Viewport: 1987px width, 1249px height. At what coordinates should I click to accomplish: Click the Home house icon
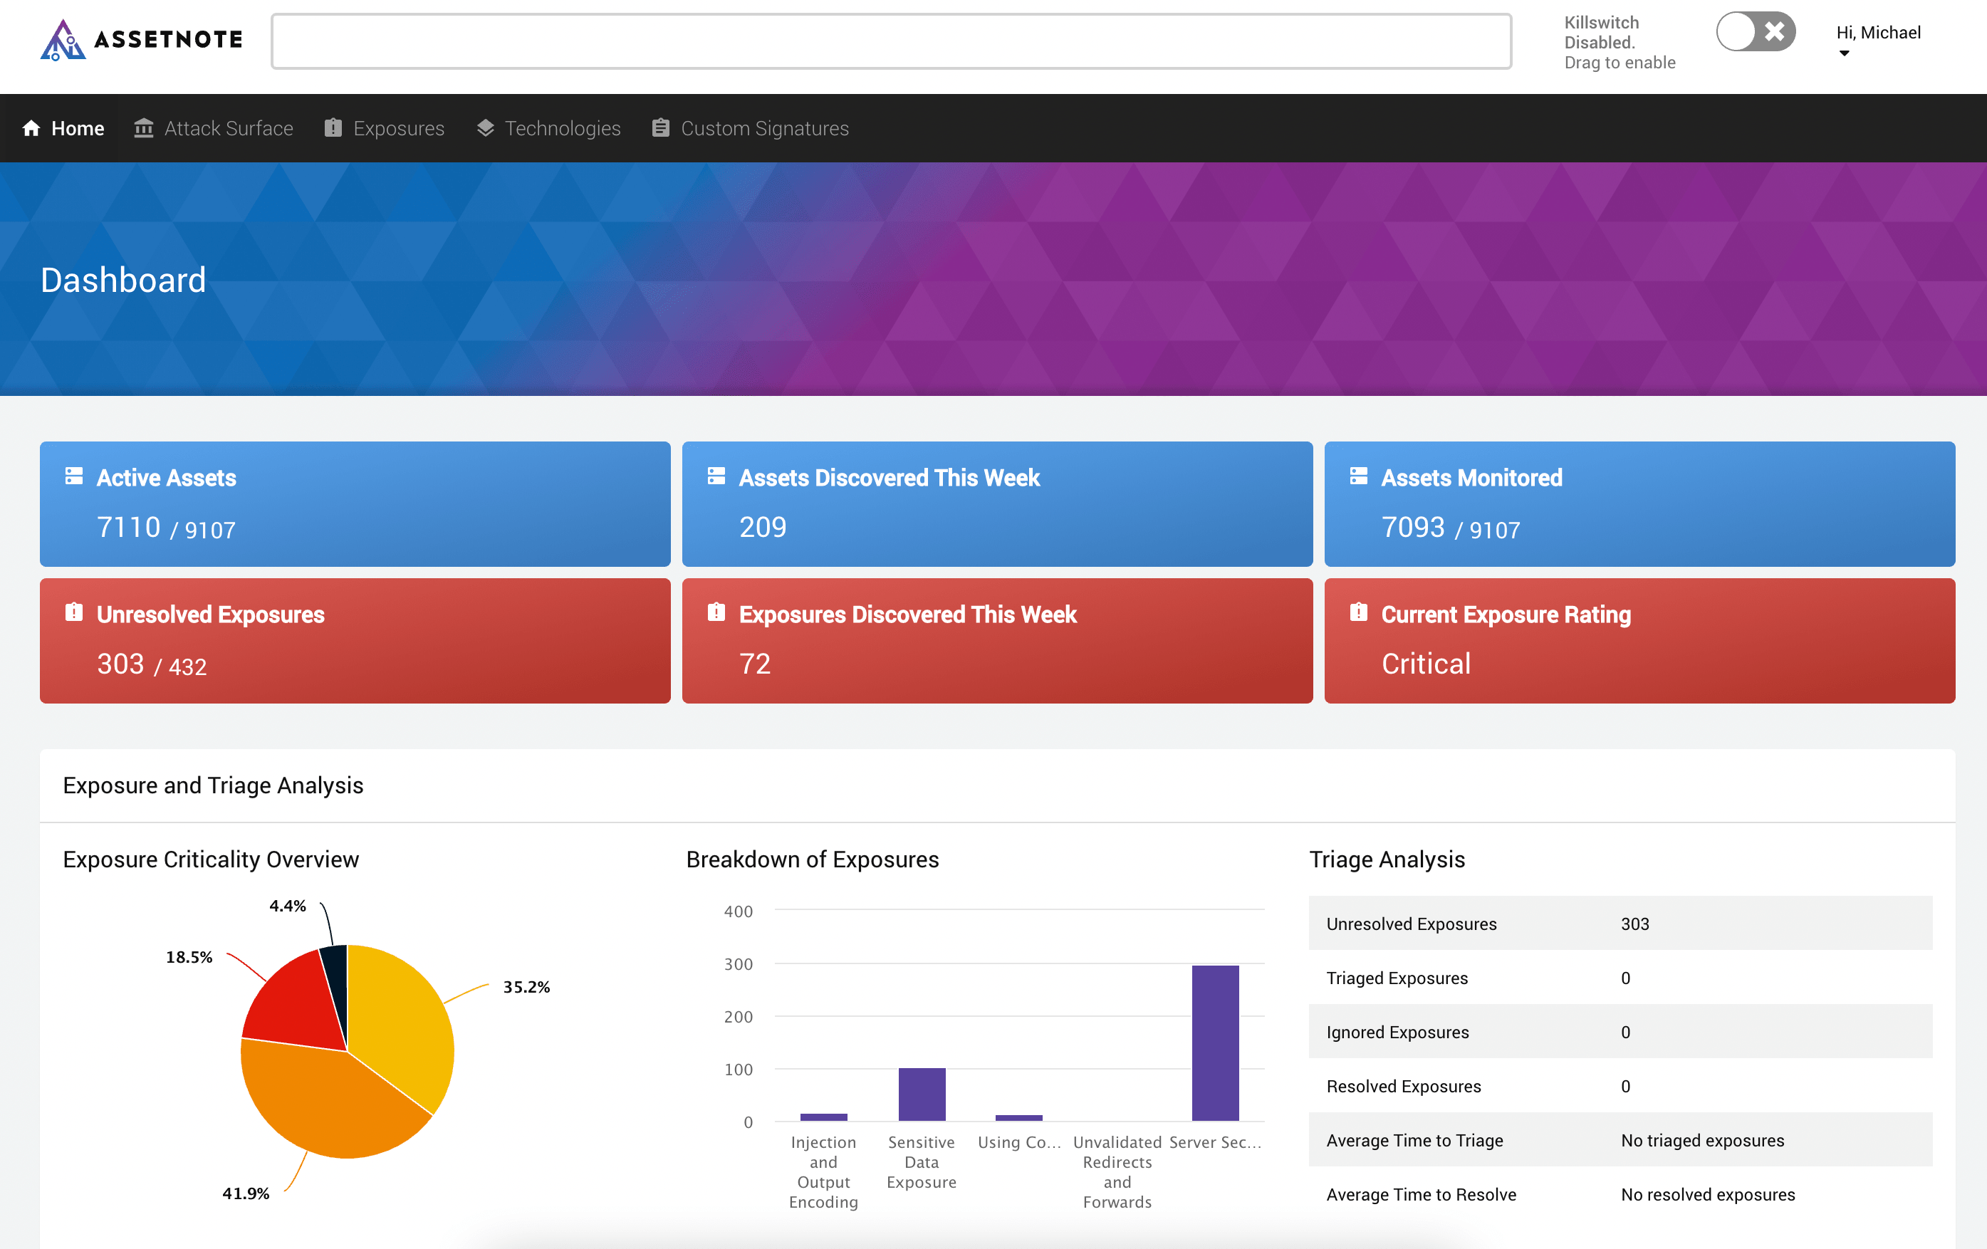pyautogui.click(x=31, y=128)
